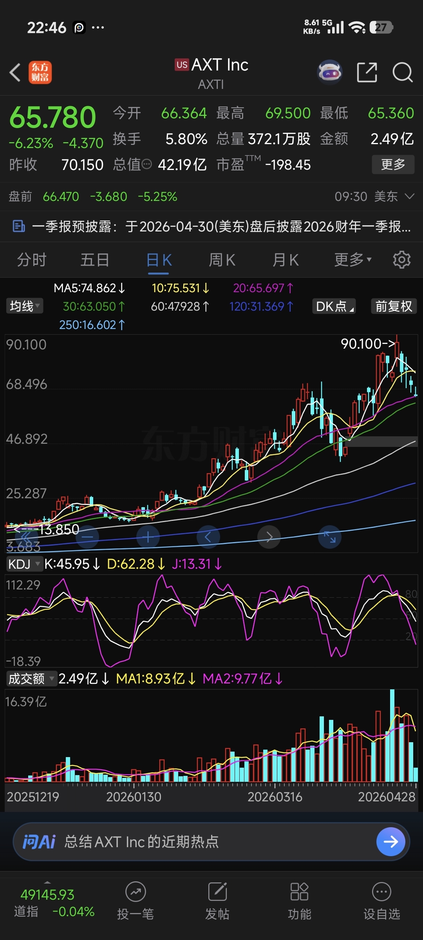423x940 pixels.
Task: Open the 均线 indicator dropdown
Action: (25, 306)
